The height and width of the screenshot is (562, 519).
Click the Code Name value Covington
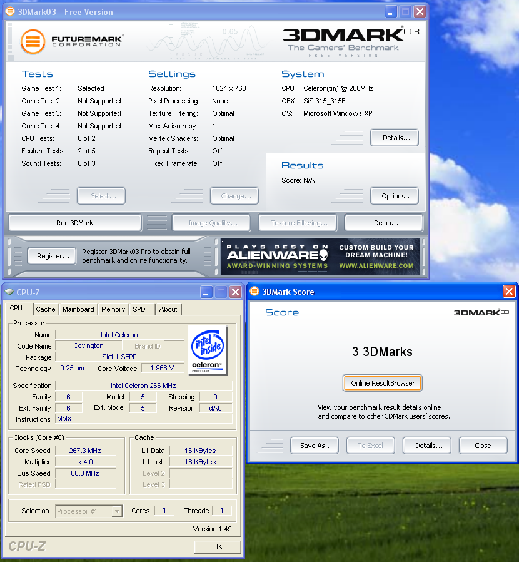click(88, 345)
